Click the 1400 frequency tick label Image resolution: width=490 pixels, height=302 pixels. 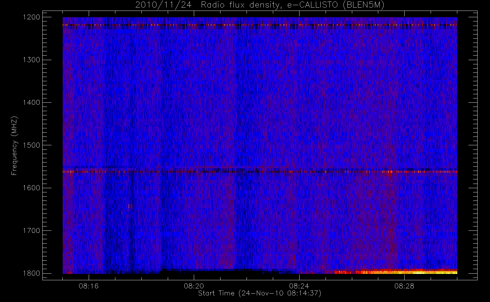31,103
